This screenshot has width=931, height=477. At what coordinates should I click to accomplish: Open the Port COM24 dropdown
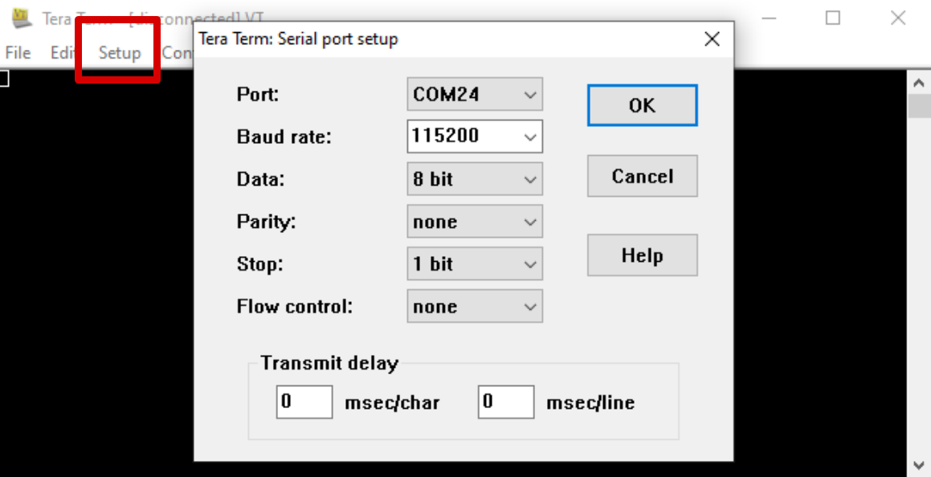(475, 94)
